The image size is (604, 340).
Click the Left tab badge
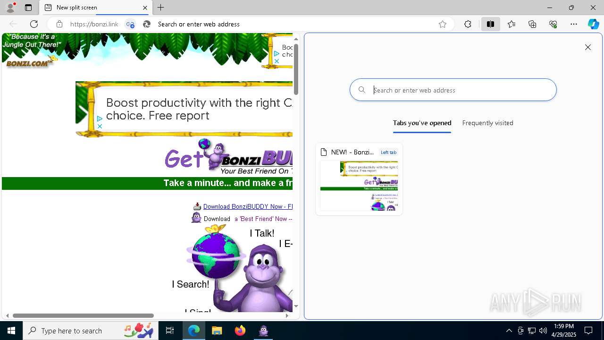(x=389, y=152)
